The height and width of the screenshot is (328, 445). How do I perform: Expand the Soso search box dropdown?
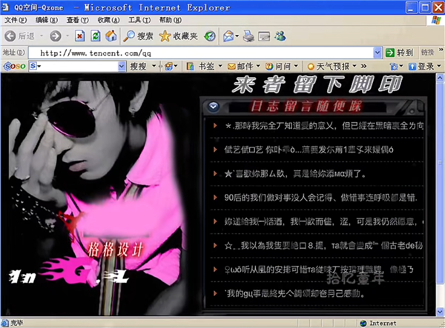click(122, 67)
